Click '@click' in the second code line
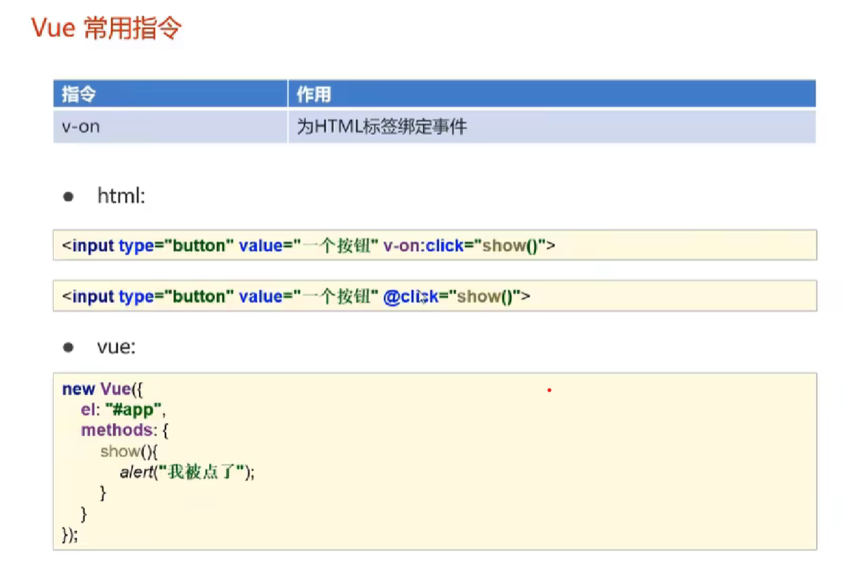Viewport: 846px width, 562px height. 410,297
